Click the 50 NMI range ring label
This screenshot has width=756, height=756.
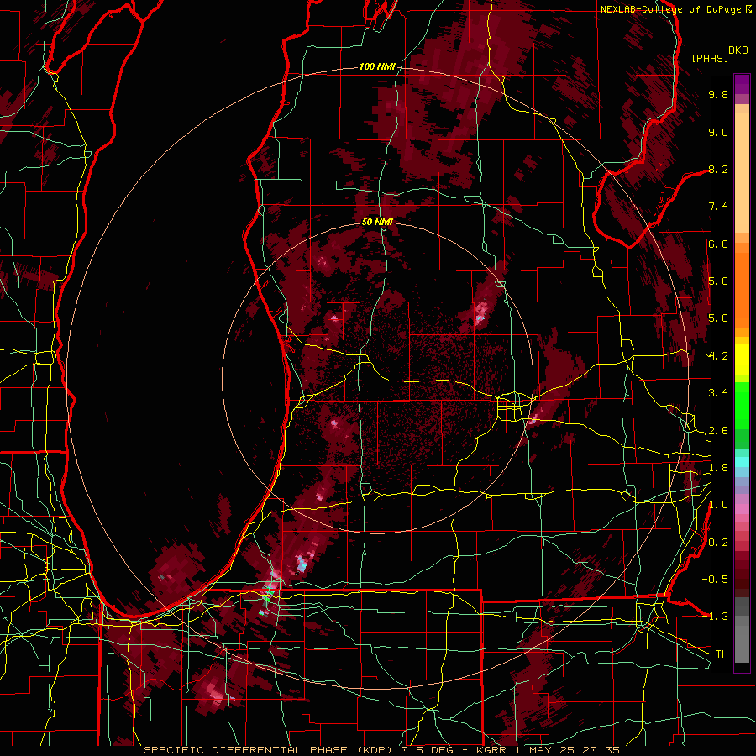[x=377, y=223]
